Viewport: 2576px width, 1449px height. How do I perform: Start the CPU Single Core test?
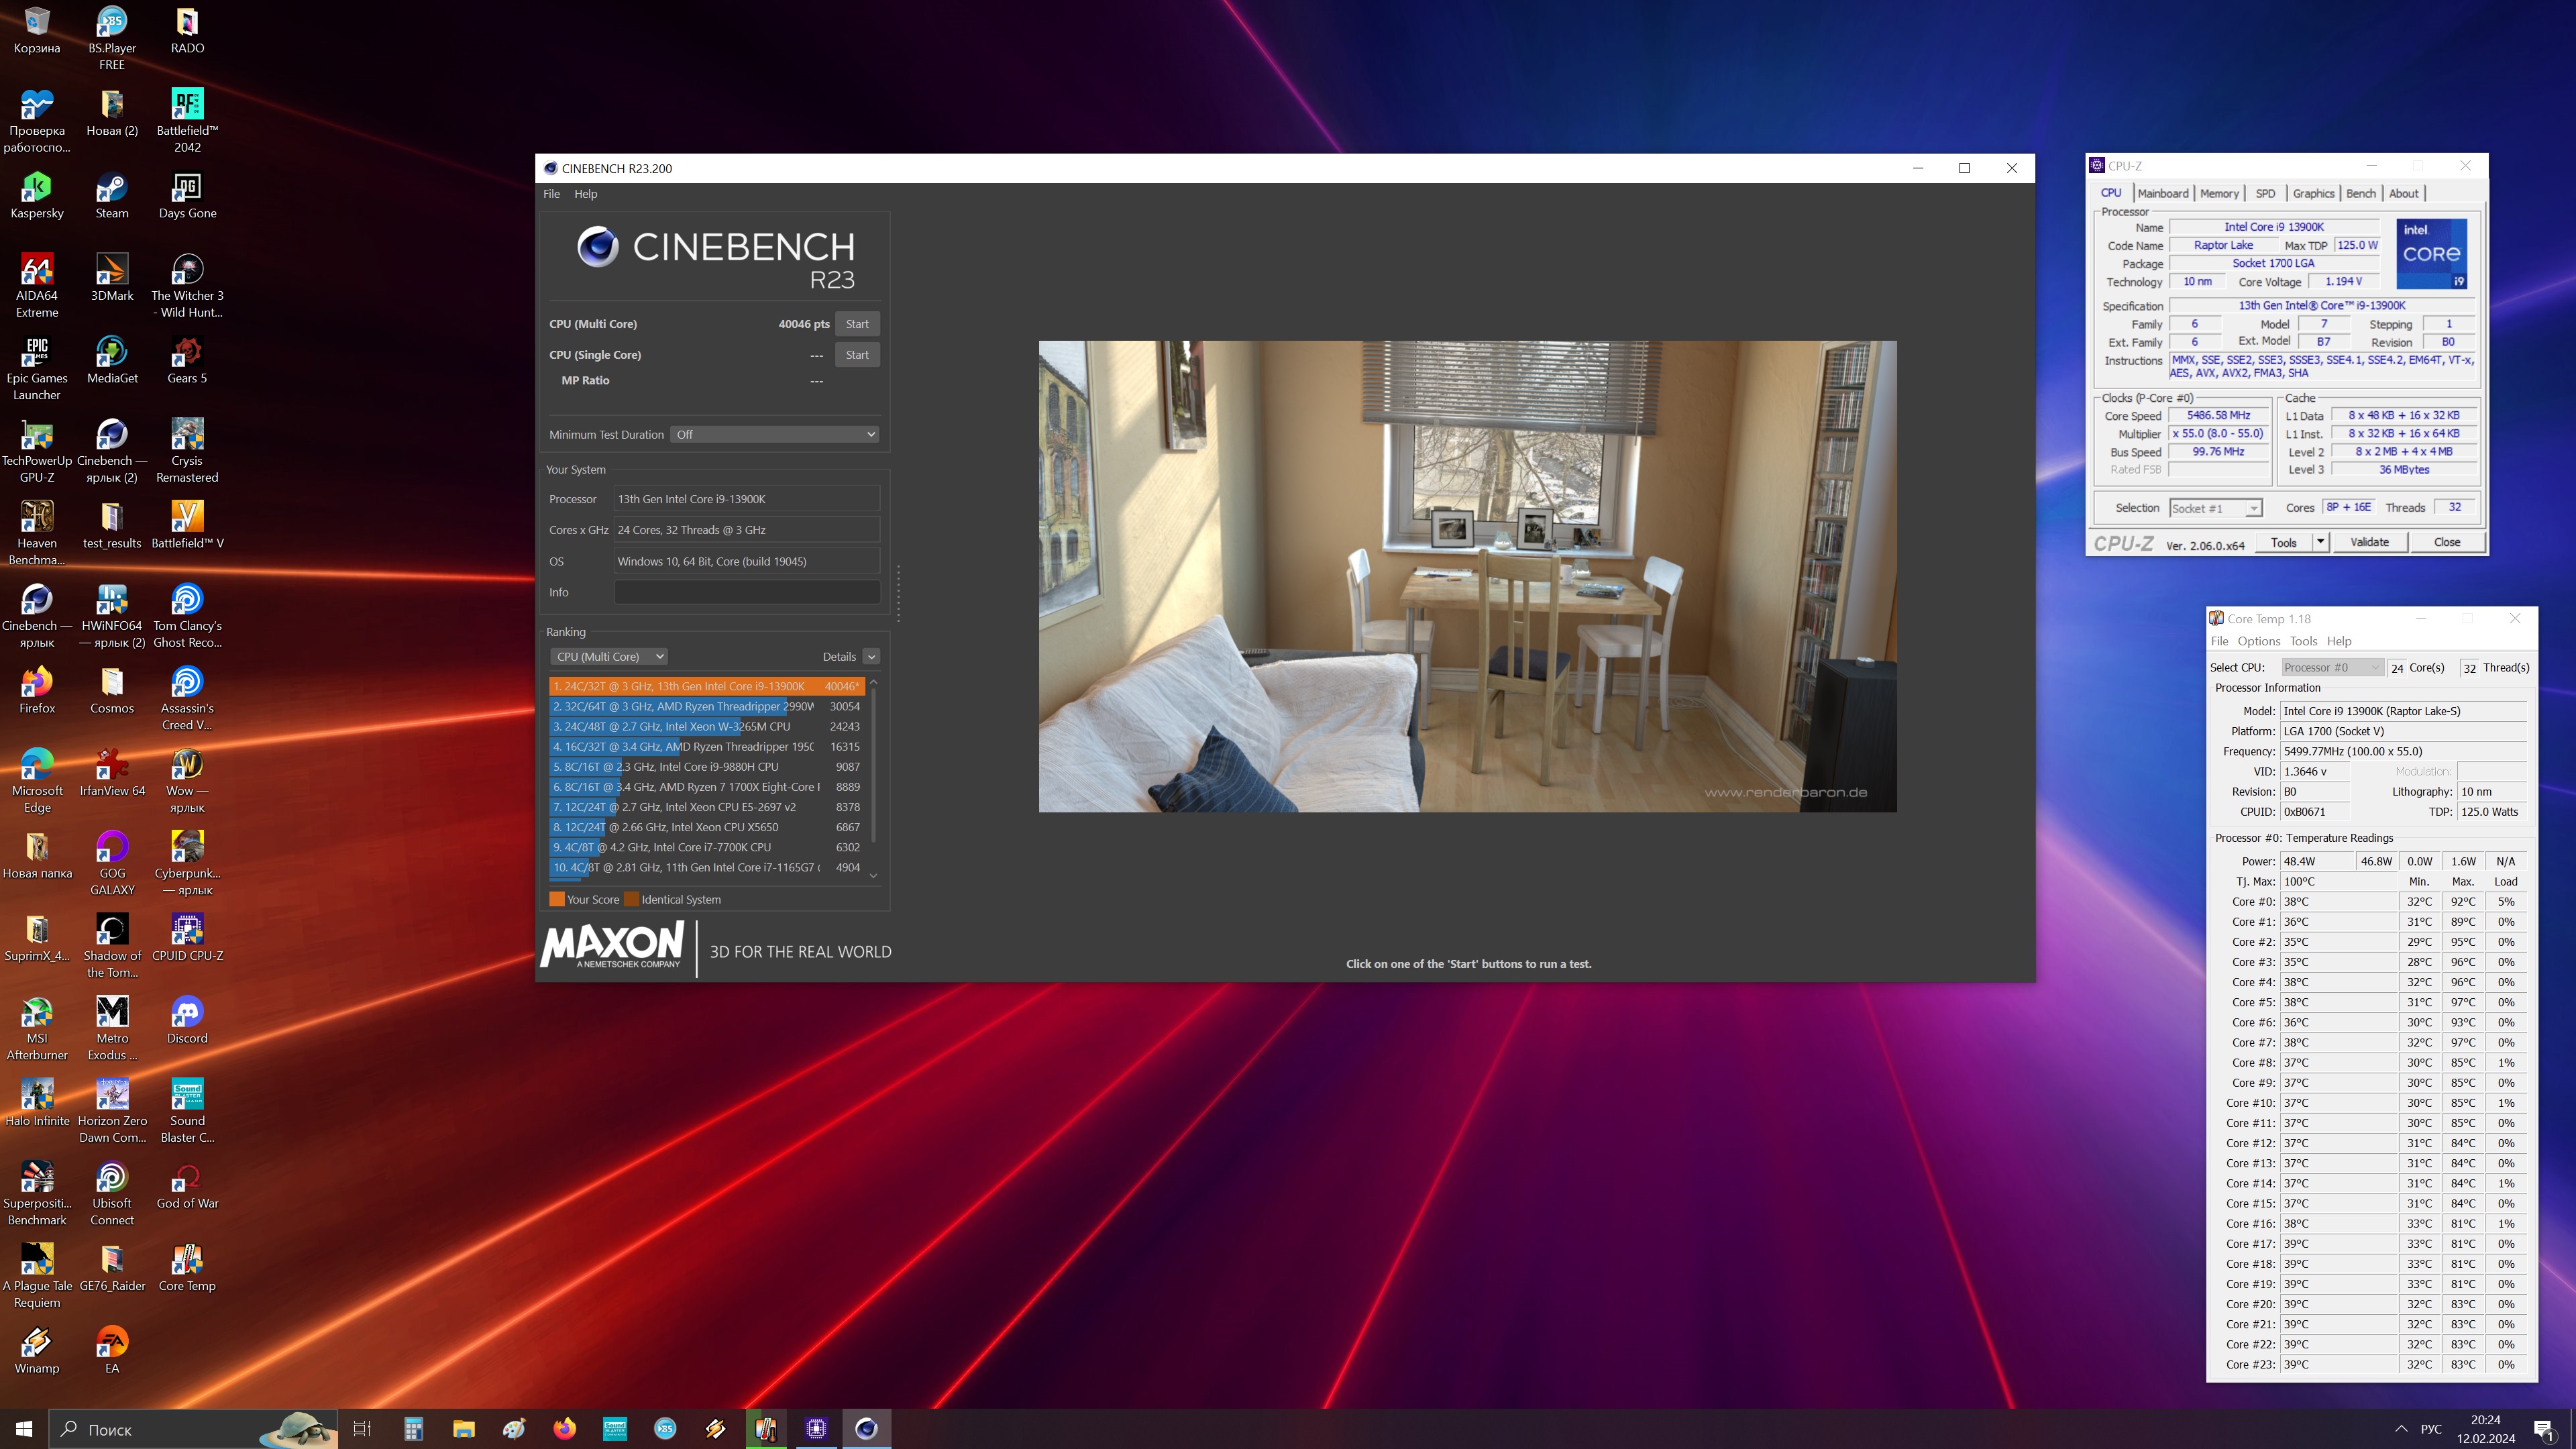coord(857,355)
